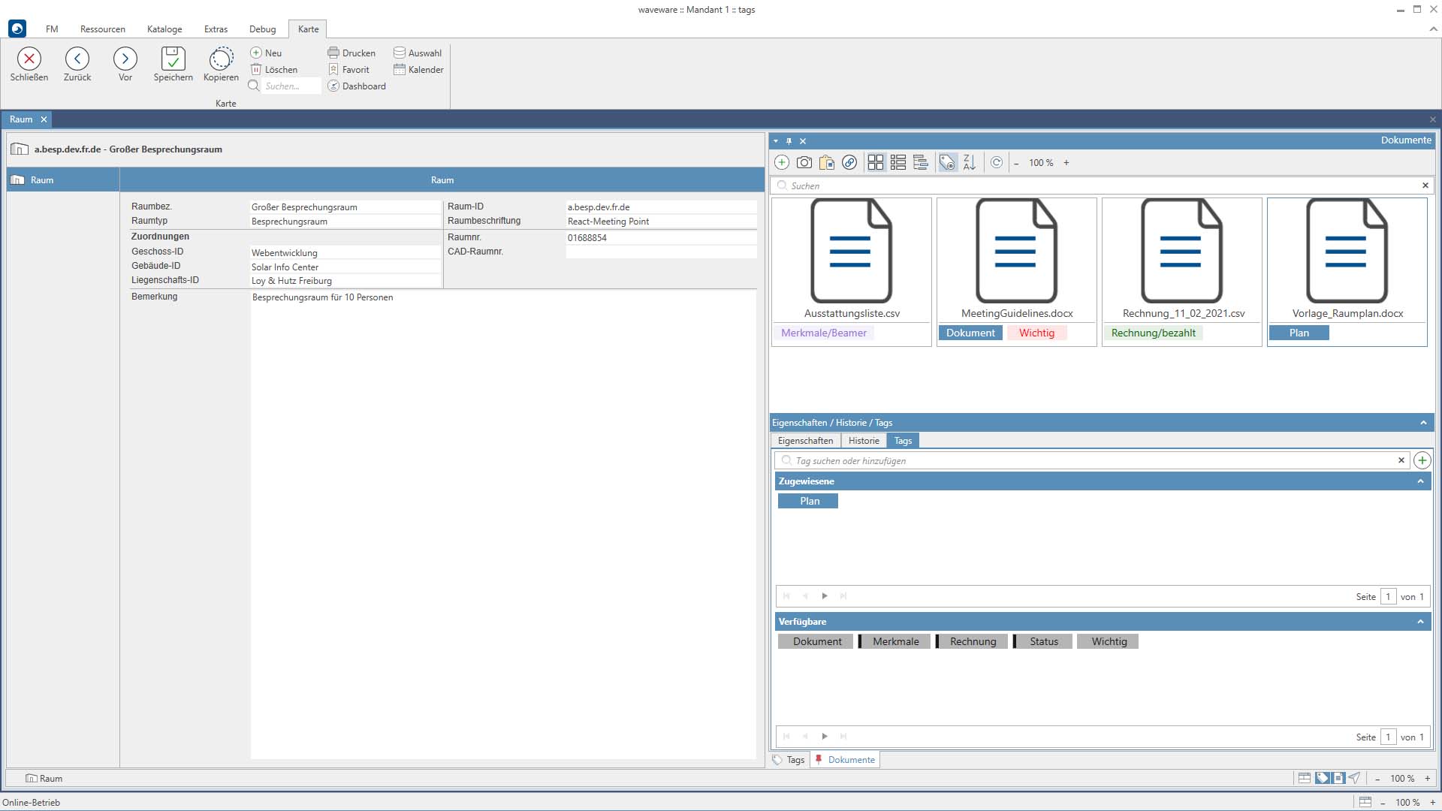
Task: Switch to the Historie tab
Action: [864, 441]
